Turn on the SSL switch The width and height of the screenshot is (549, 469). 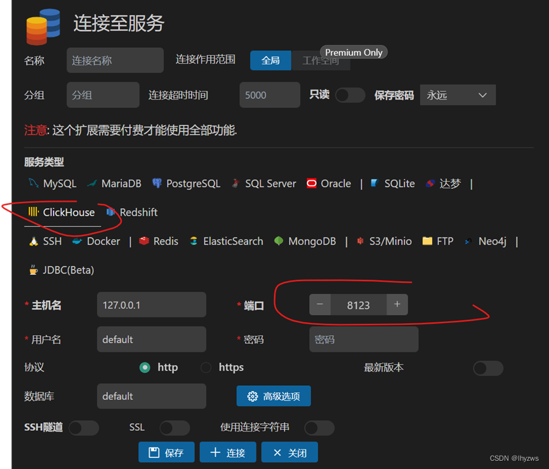pyautogui.click(x=175, y=428)
